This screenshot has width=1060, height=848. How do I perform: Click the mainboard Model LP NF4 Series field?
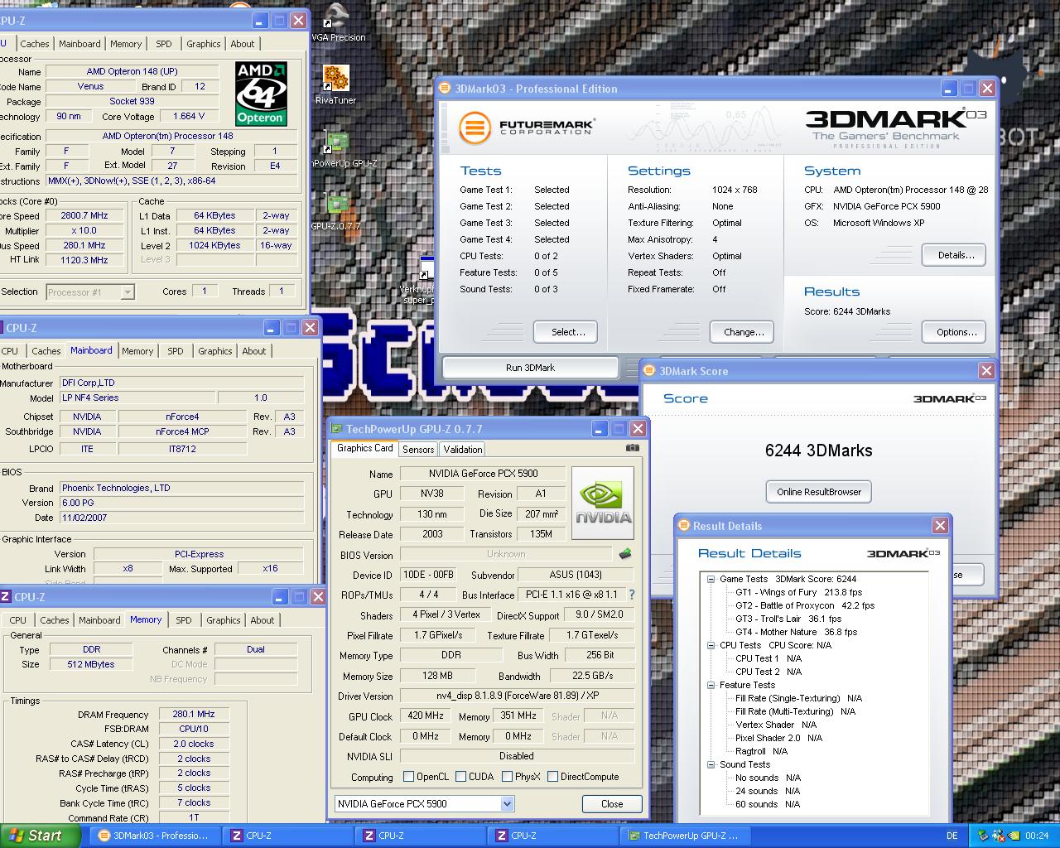(x=137, y=397)
